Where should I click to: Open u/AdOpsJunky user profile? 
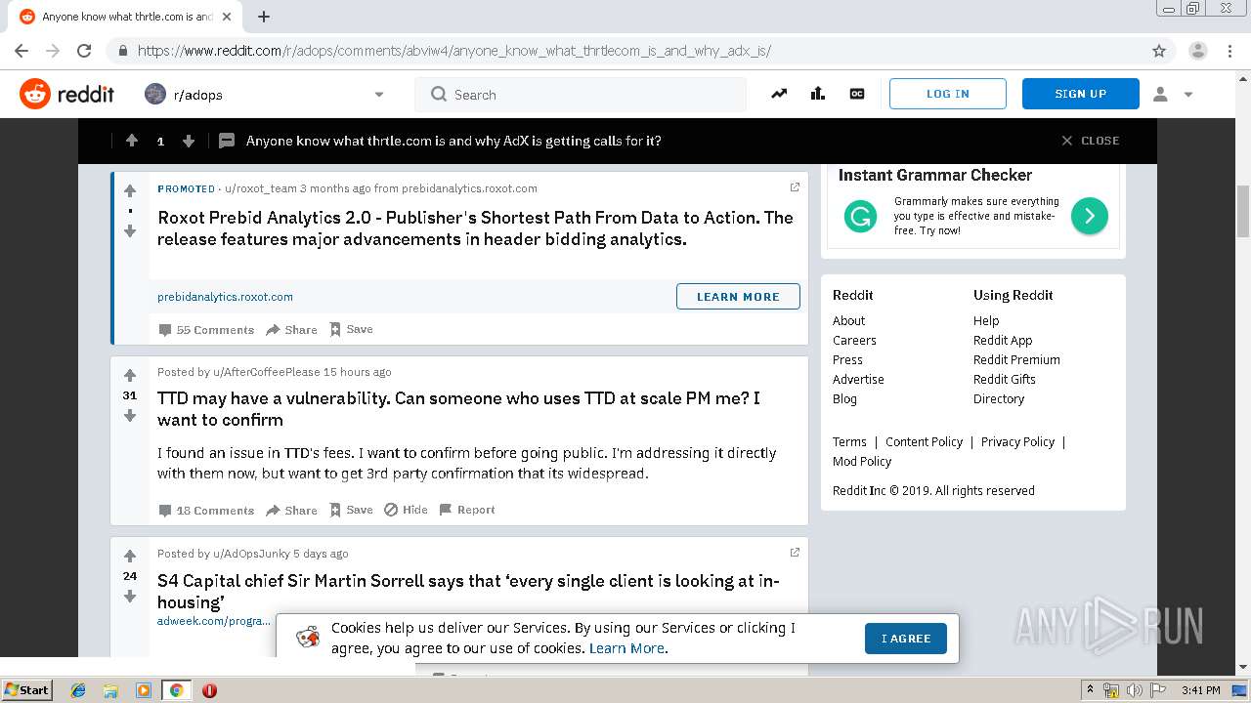tap(251, 554)
